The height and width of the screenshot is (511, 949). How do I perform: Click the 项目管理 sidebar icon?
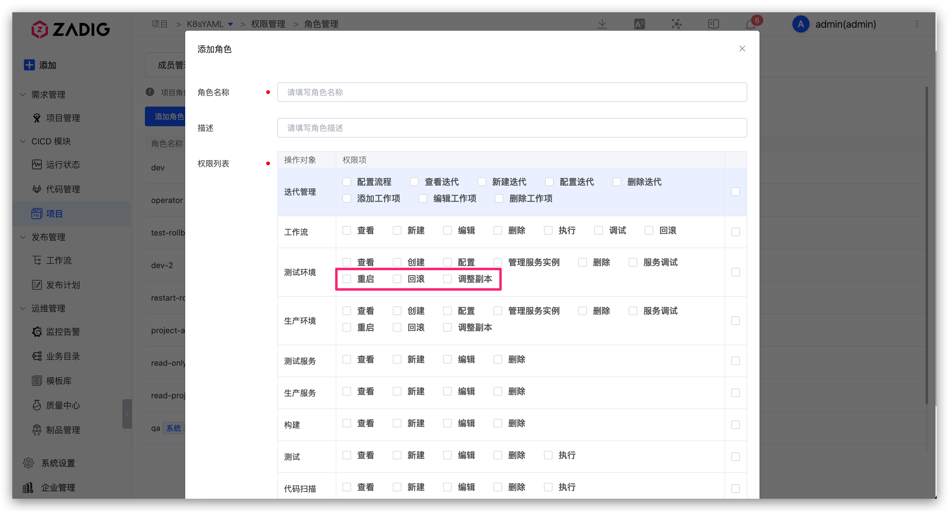pyautogui.click(x=37, y=118)
